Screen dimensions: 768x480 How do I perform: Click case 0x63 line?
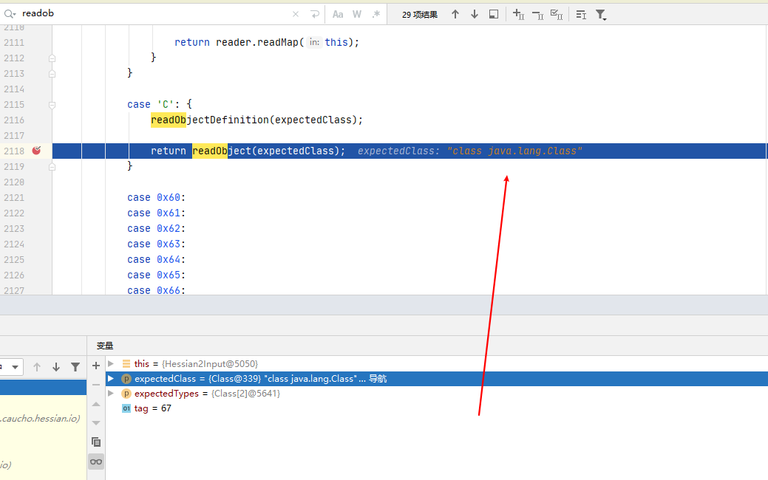point(156,244)
